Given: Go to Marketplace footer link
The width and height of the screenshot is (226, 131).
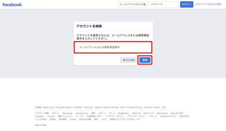Looking at the screenshot, I should coord(123,113).
